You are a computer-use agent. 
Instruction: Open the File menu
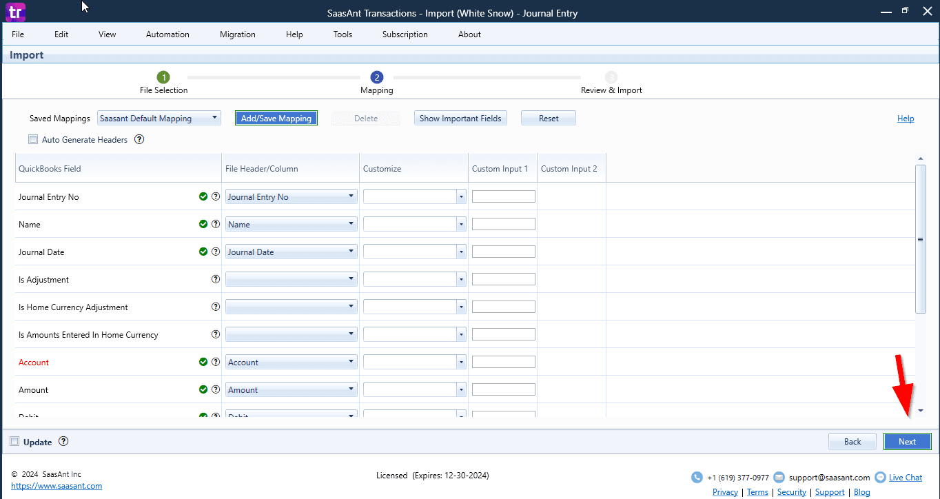18,34
